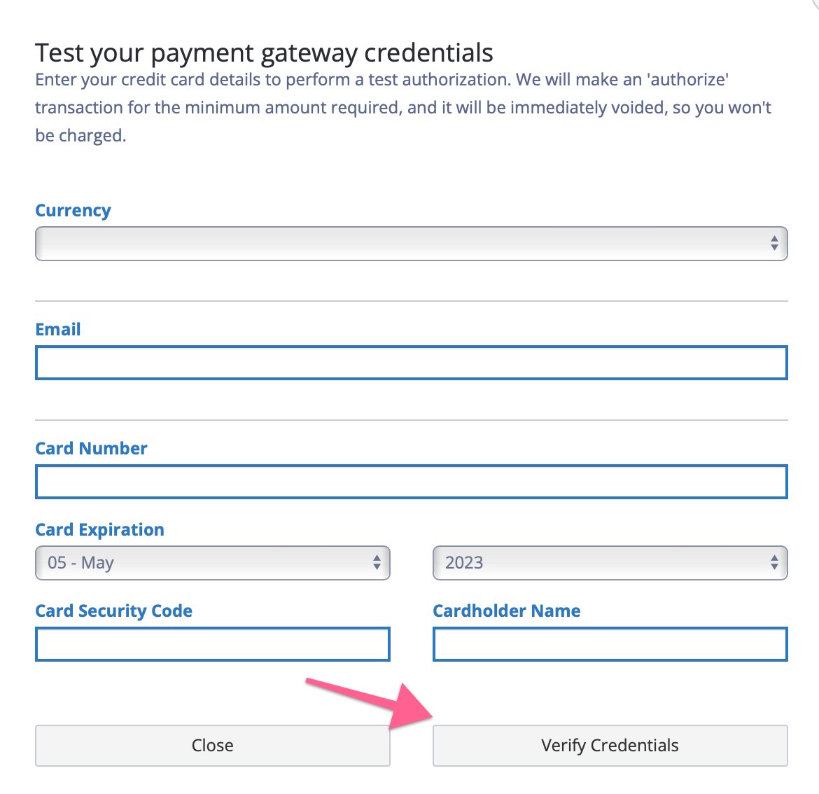Click the Email input box
Screen dimensions: 819x794
[x=411, y=363]
